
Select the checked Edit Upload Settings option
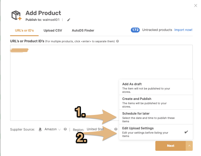click(x=156, y=132)
